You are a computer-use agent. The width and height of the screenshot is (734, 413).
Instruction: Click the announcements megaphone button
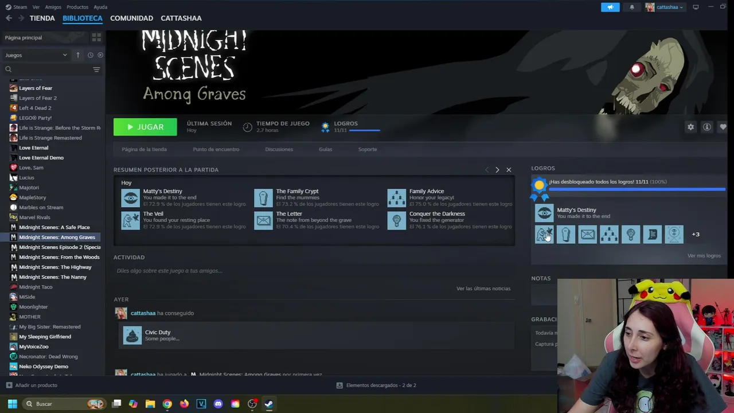[610, 7]
